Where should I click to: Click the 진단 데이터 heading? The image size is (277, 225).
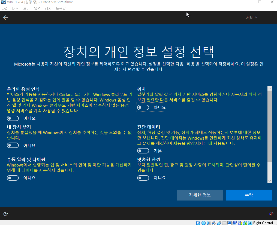click(x=149, y=127)
